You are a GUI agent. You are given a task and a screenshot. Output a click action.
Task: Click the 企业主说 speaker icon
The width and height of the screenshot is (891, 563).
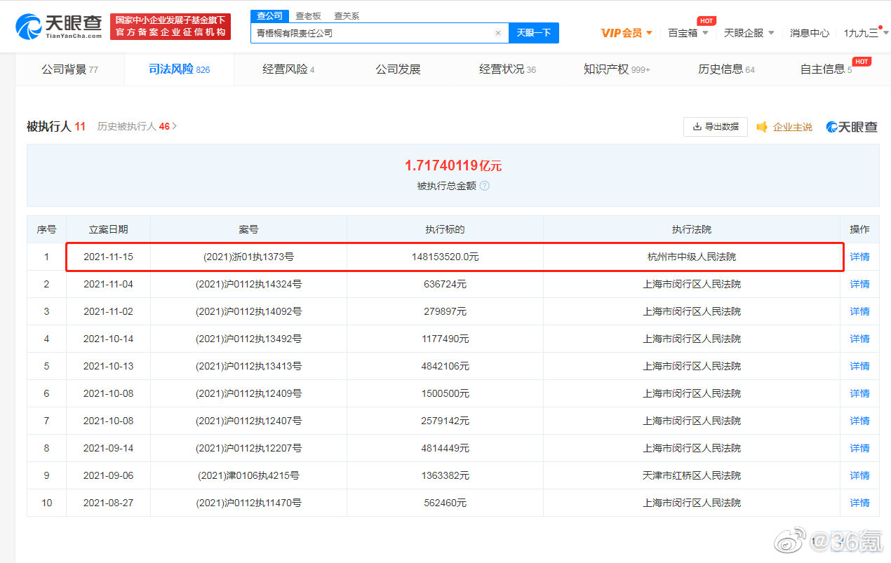[x=762, y=127]
